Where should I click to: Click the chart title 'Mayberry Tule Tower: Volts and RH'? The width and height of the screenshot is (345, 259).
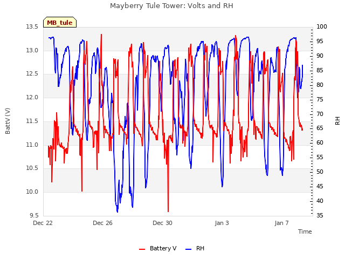pos(171,6)
